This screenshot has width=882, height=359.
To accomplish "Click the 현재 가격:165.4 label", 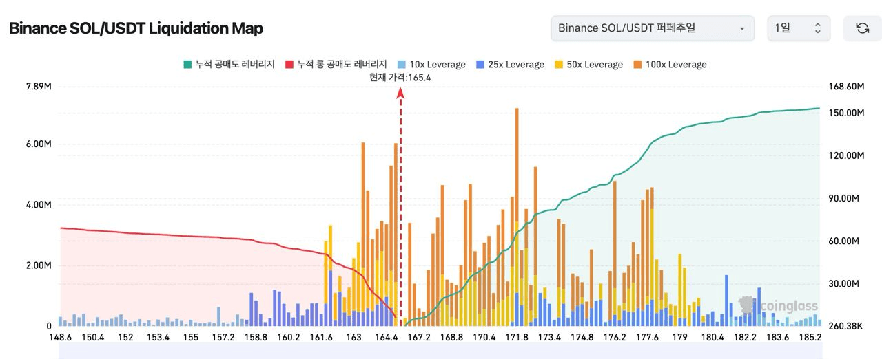I will (400, 78).
